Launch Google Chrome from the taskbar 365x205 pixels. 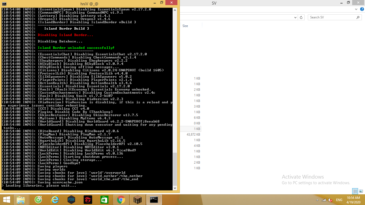point(121,200)
